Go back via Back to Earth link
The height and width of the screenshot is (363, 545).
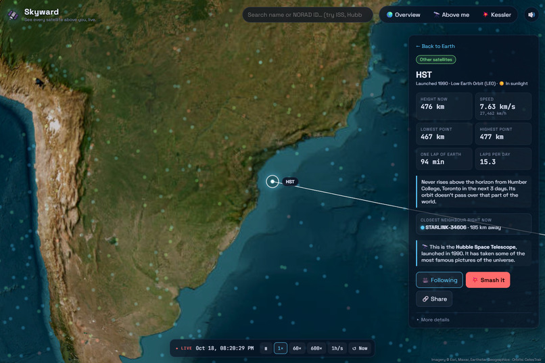pos(435,46)
